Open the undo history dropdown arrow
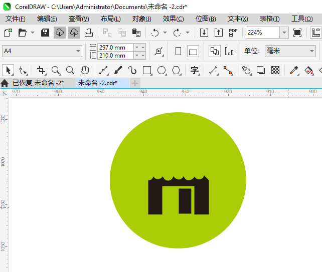The height and width of the screenshot is (272, 322). coord(165,33)
